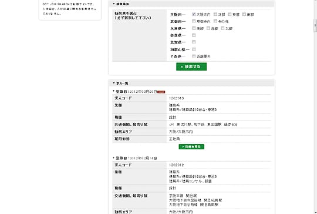This screenshot has height=214, width=317.
Task: Open 詳細を見る for job 1202013
Action: (x=191, y=146)
